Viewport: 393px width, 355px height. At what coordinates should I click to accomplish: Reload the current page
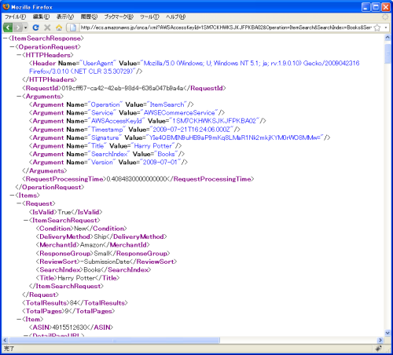(x=35, y=27)
